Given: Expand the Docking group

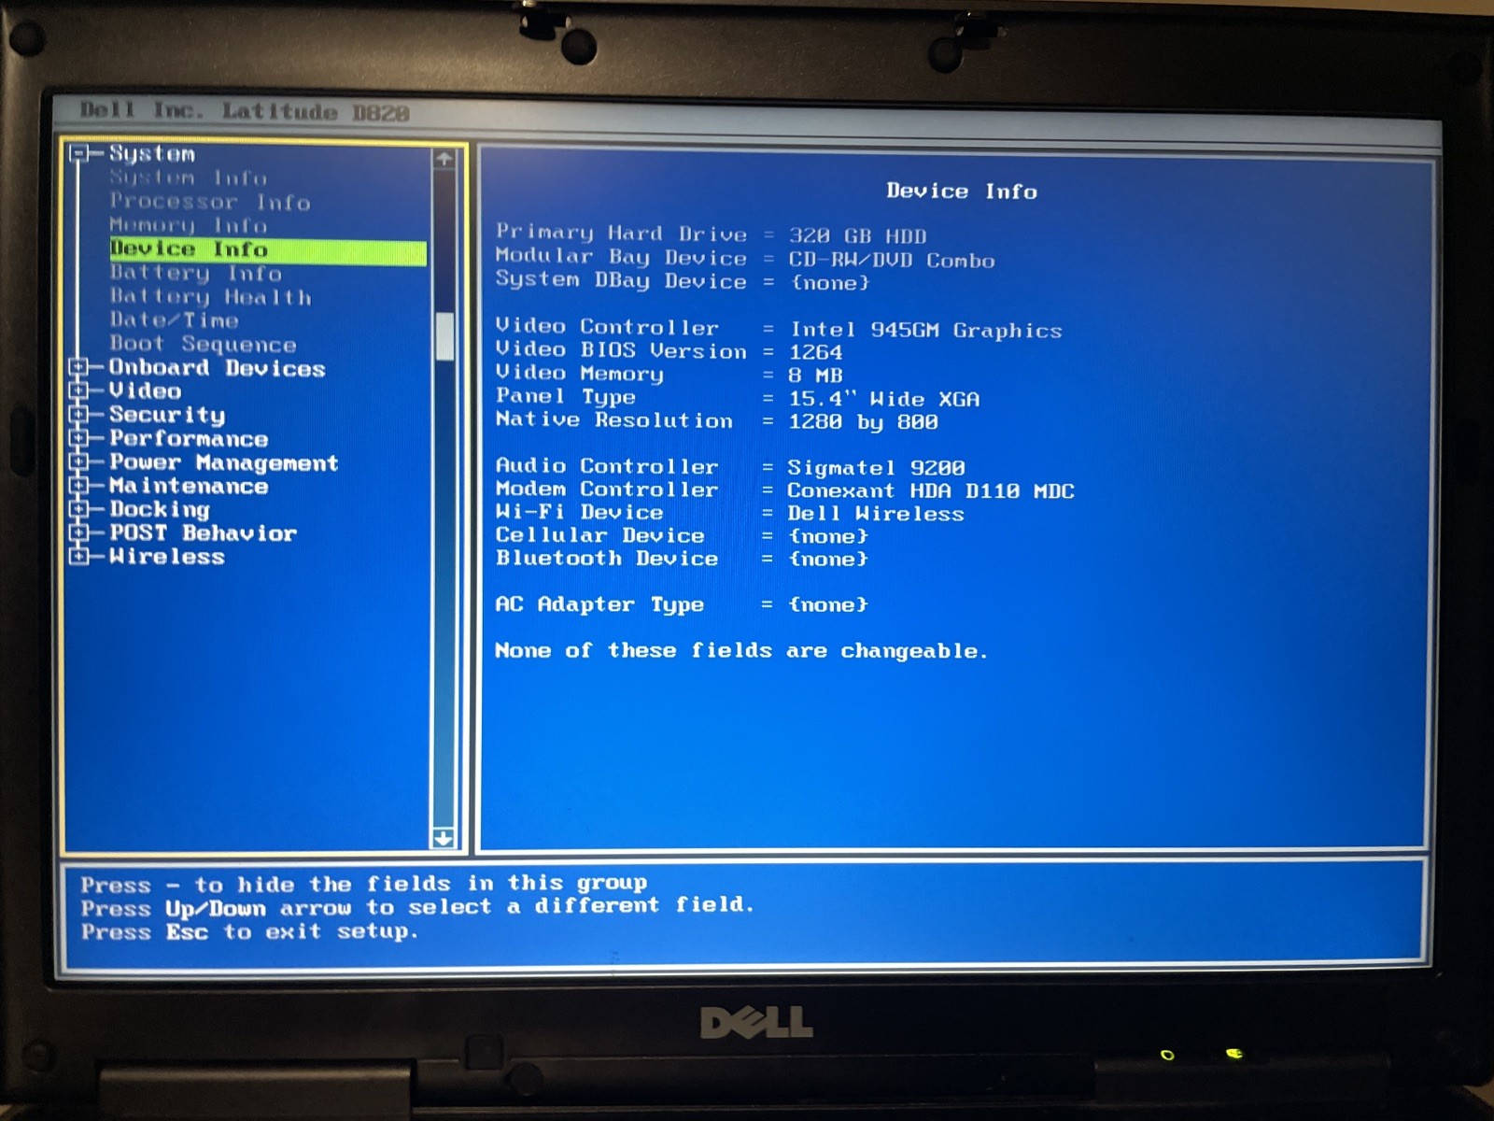Looking at the screenshot, I should 79,509.
